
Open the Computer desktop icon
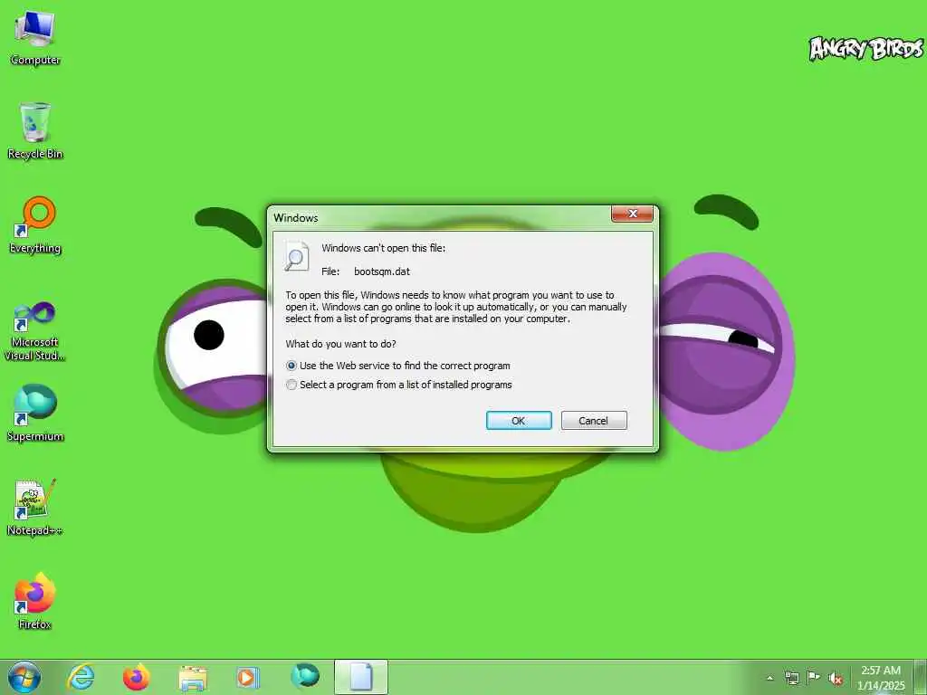tap(35, 38)
